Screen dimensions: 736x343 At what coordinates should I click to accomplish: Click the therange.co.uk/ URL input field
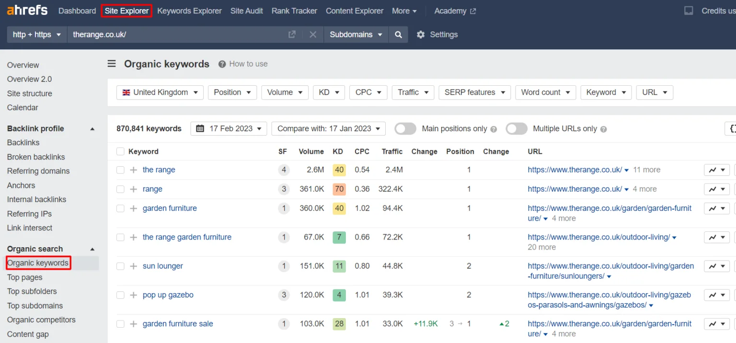click(177, 34)
